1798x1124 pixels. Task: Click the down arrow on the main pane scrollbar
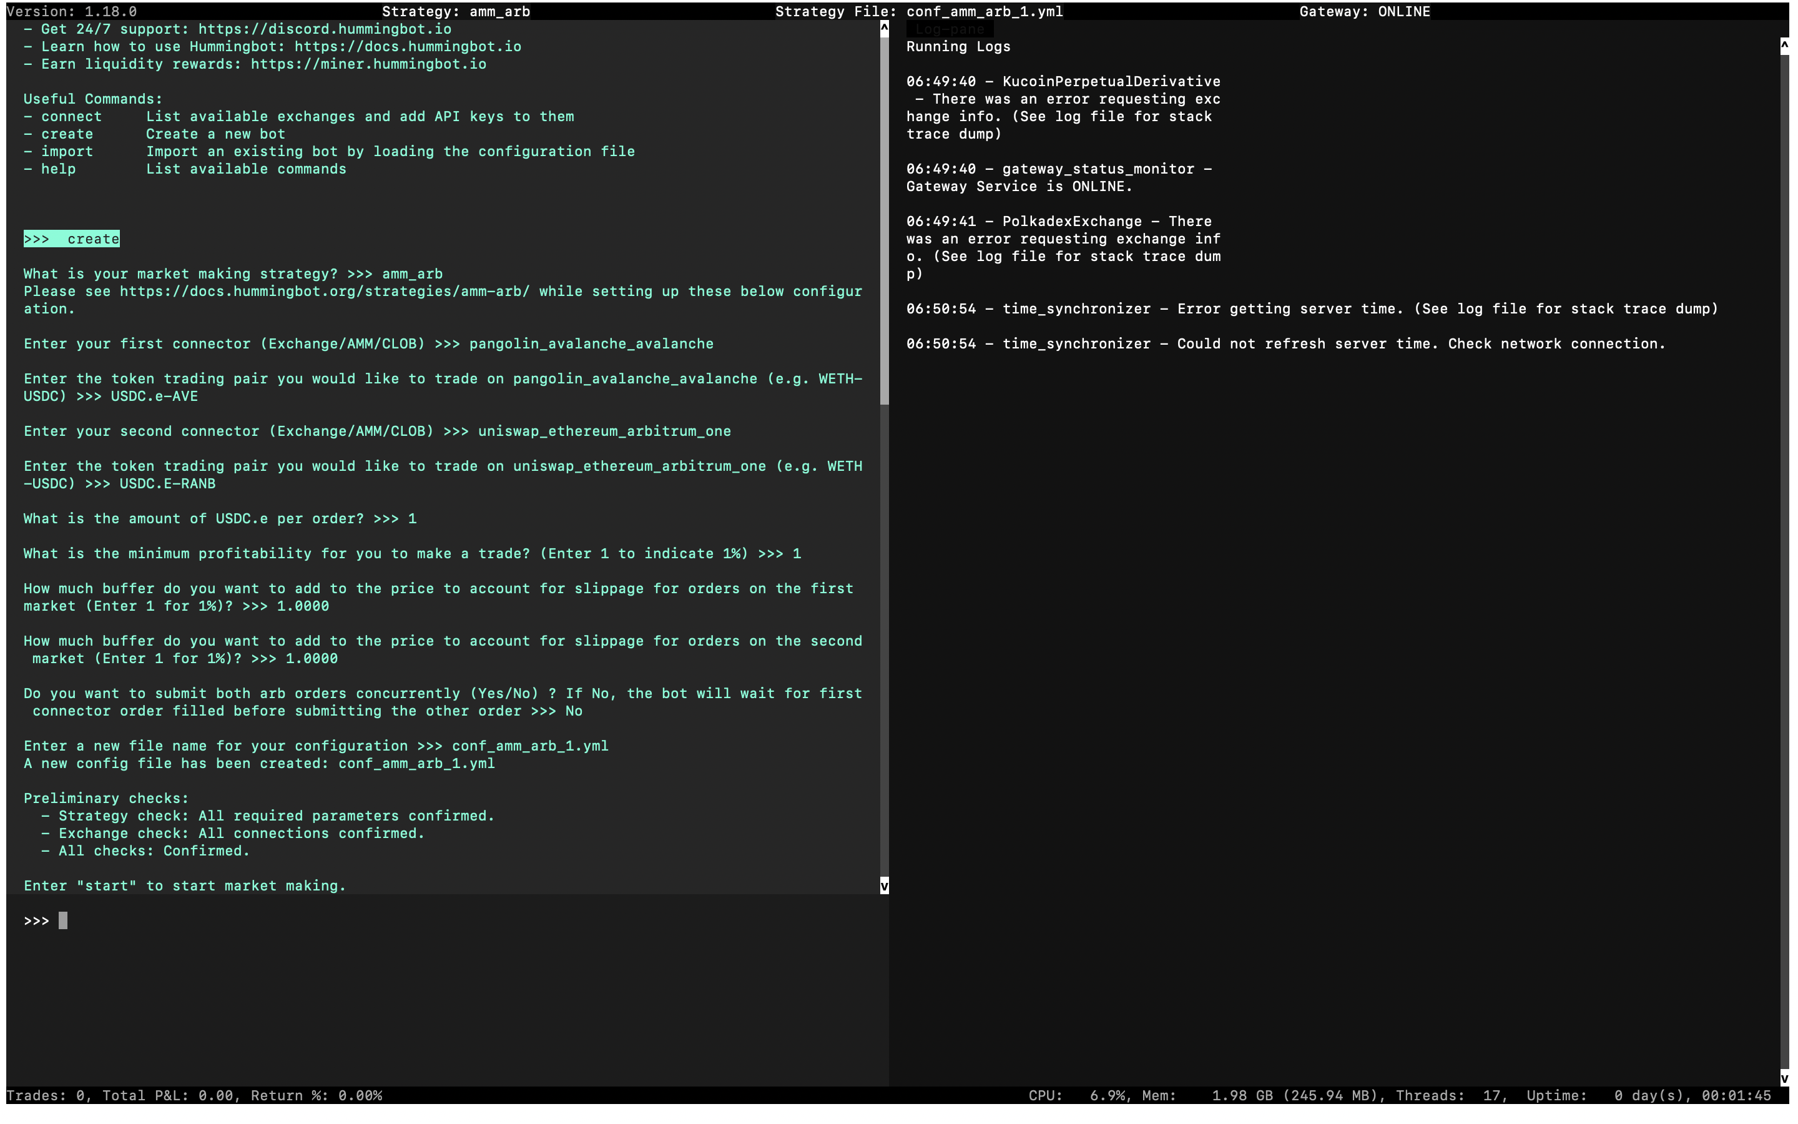883,885
